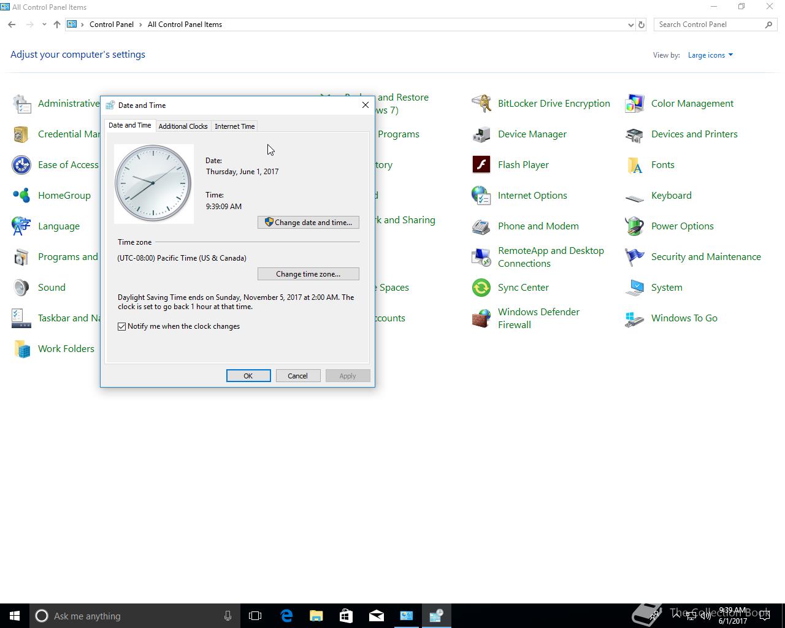Close the Date and Time dialog
This screenshot has height=628, width=785.
[x=366, y=105]
